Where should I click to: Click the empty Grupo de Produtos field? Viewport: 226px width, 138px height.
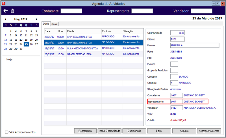(x=174, y=70)
